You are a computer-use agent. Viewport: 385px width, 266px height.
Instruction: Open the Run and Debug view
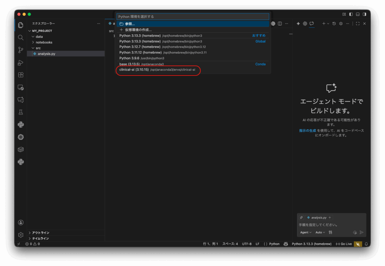(21, 63)
